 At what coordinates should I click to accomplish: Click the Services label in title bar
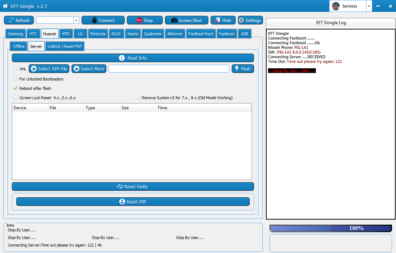(x=350, y=6)
